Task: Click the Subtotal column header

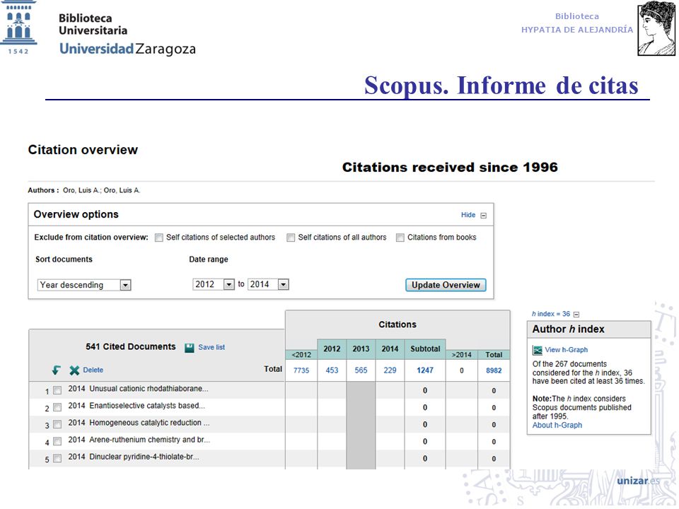Action: coord(425,349)
